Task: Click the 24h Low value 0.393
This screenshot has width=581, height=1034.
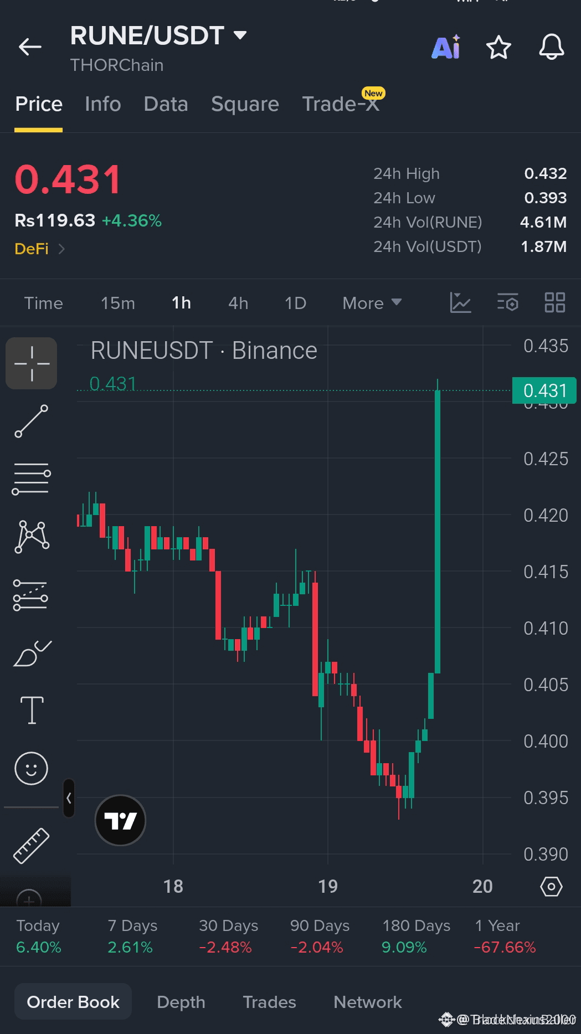Action: pos(546,198)
